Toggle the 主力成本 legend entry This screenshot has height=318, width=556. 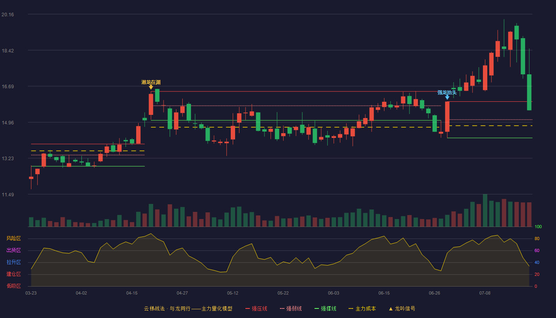pos(362,308)
